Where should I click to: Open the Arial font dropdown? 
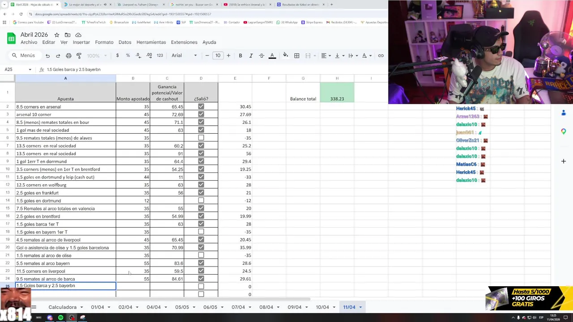184,55
